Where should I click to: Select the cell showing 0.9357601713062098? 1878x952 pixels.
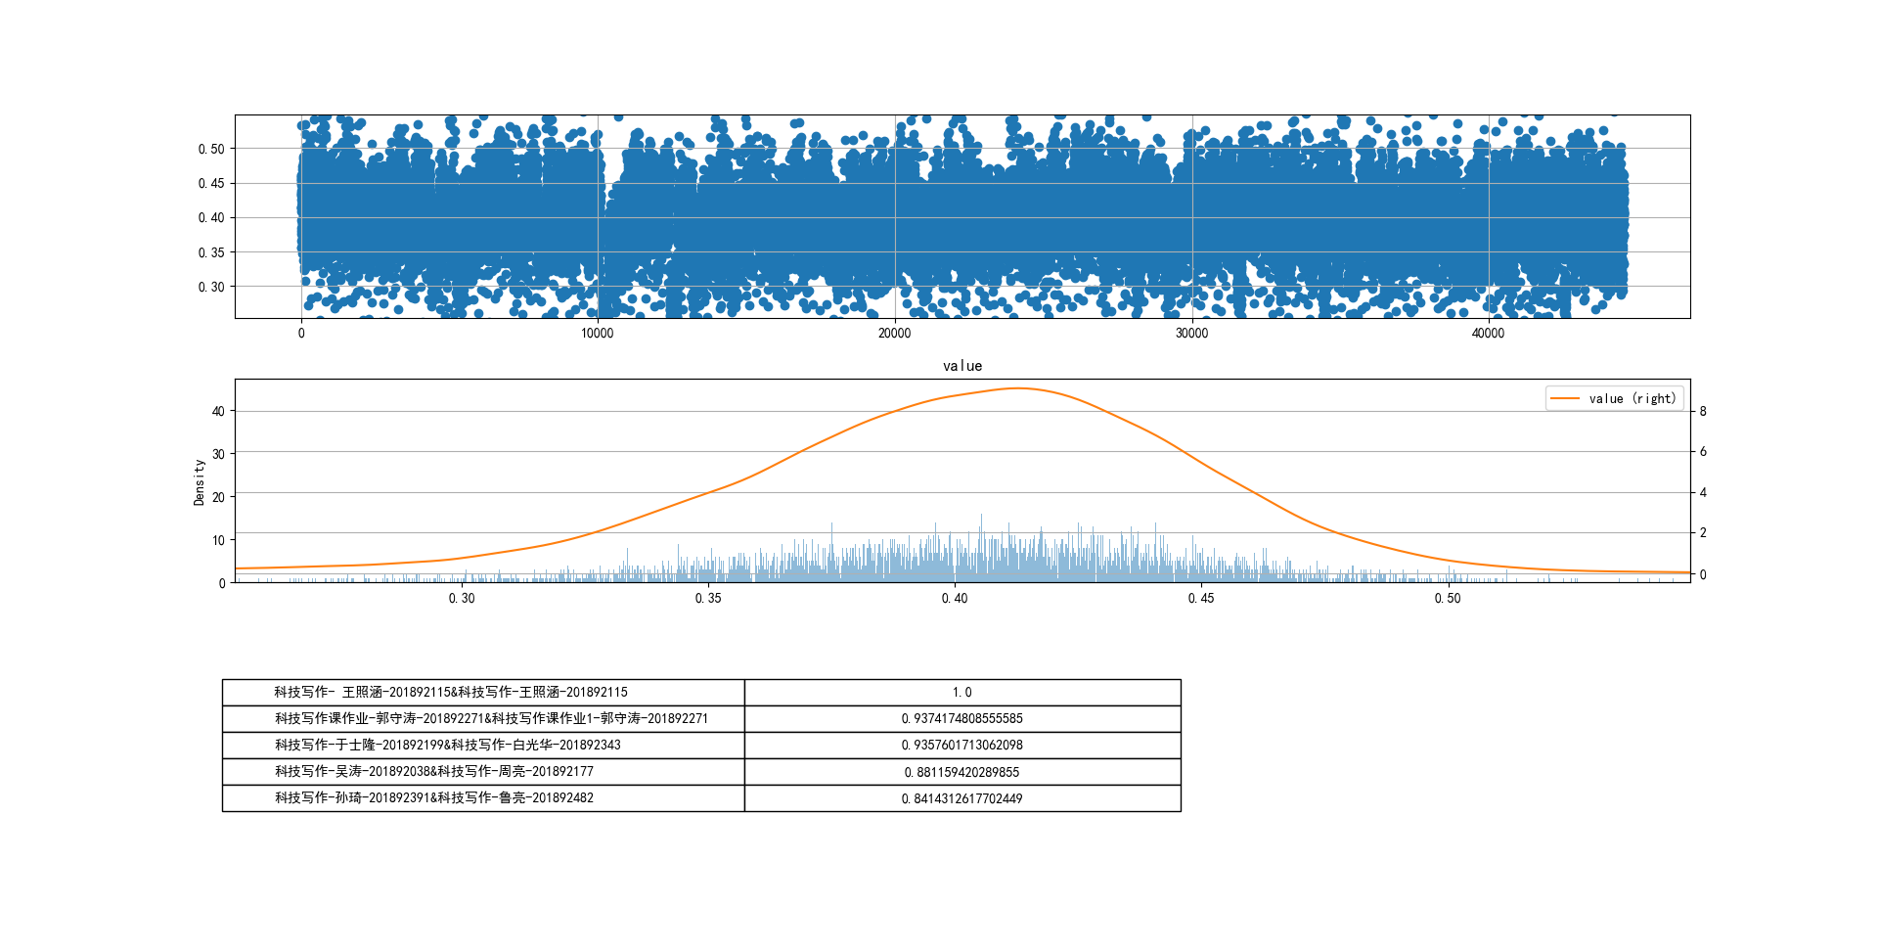click(962, 746)
